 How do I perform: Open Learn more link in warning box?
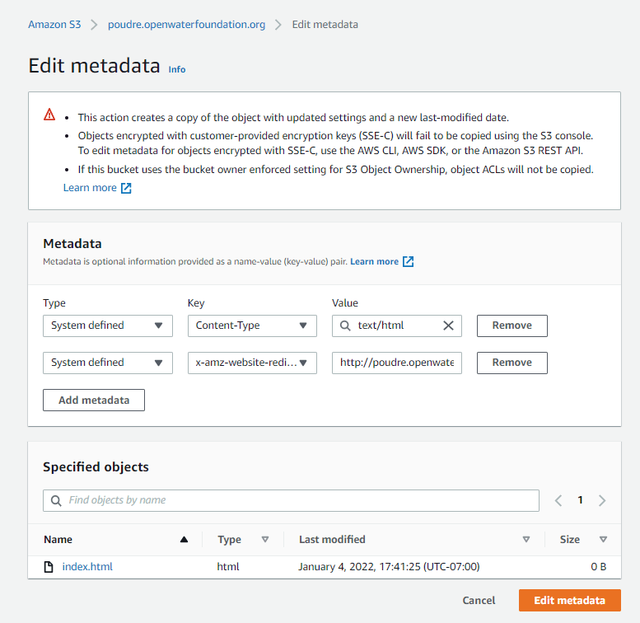[x=90, y=187]
